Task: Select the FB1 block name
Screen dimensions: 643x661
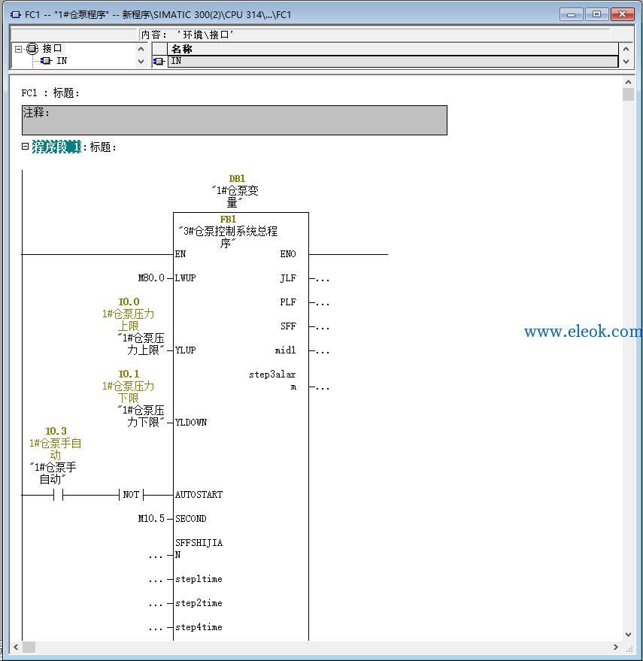Action: point(228,220)
